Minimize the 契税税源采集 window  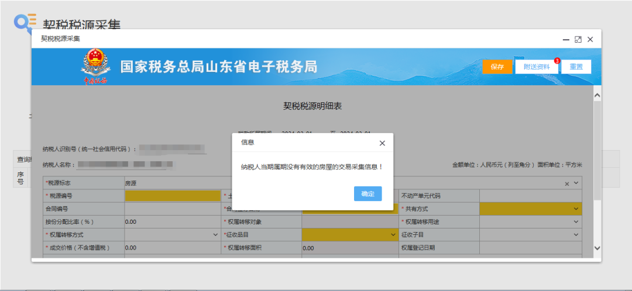point(566,40)
